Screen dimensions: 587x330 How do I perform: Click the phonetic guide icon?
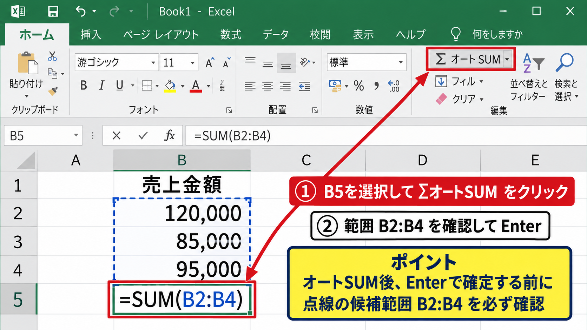click(222, 85)
